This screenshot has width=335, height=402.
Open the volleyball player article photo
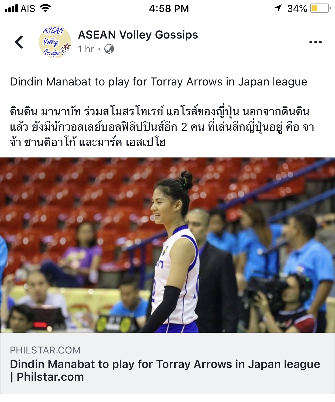pos(167,245)
